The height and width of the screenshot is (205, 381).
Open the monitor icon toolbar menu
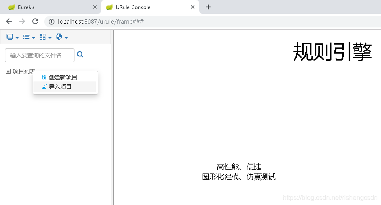(x=10, y=37)
